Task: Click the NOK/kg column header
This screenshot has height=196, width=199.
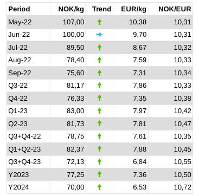Action: point(71,9)
